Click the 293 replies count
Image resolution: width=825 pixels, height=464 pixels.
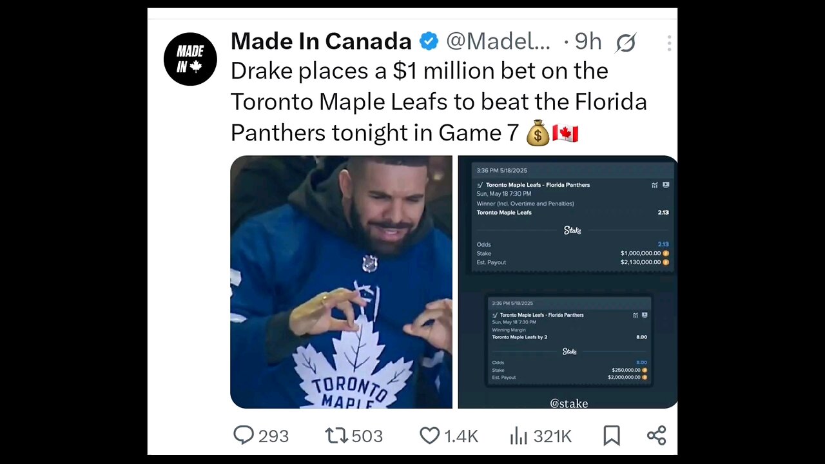tap(273, 436)
